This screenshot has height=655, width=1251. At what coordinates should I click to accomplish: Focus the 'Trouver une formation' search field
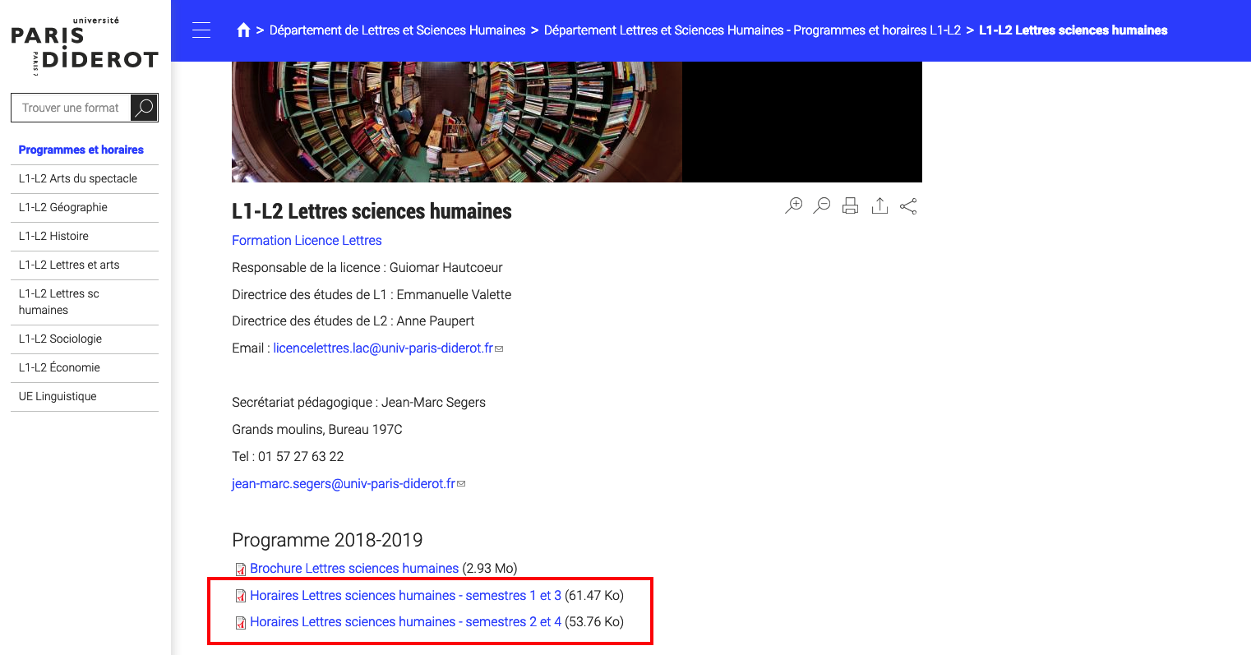(71, 108)
